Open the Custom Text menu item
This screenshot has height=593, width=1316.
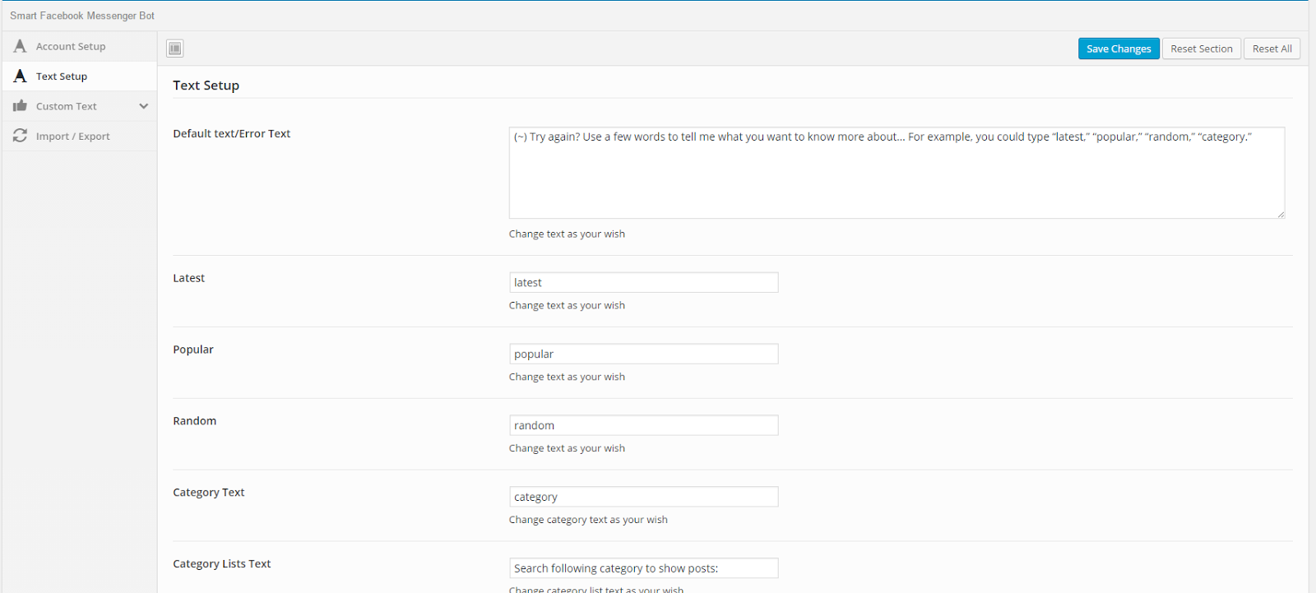(x=67, y=107)
